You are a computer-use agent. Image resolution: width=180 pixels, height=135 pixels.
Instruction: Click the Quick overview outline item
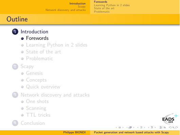[x=43, y=87]
